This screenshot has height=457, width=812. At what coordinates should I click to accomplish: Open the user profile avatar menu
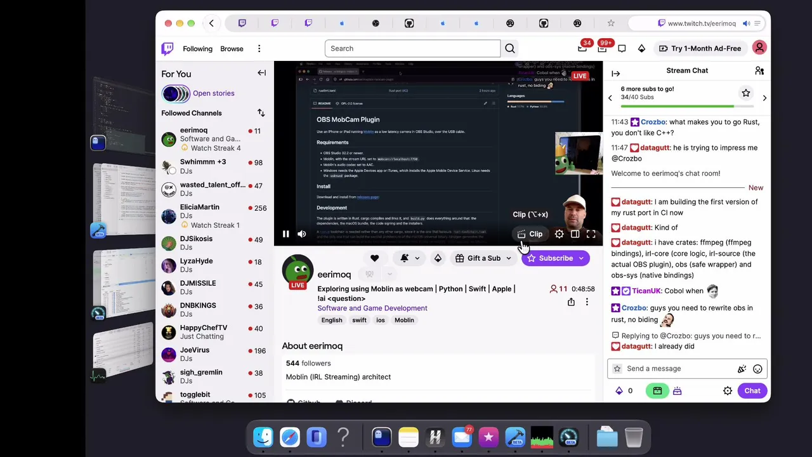(759, 48)
